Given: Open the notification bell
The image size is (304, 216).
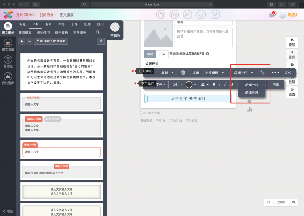Looking at the screenshot, I should [x=271, y=15].
